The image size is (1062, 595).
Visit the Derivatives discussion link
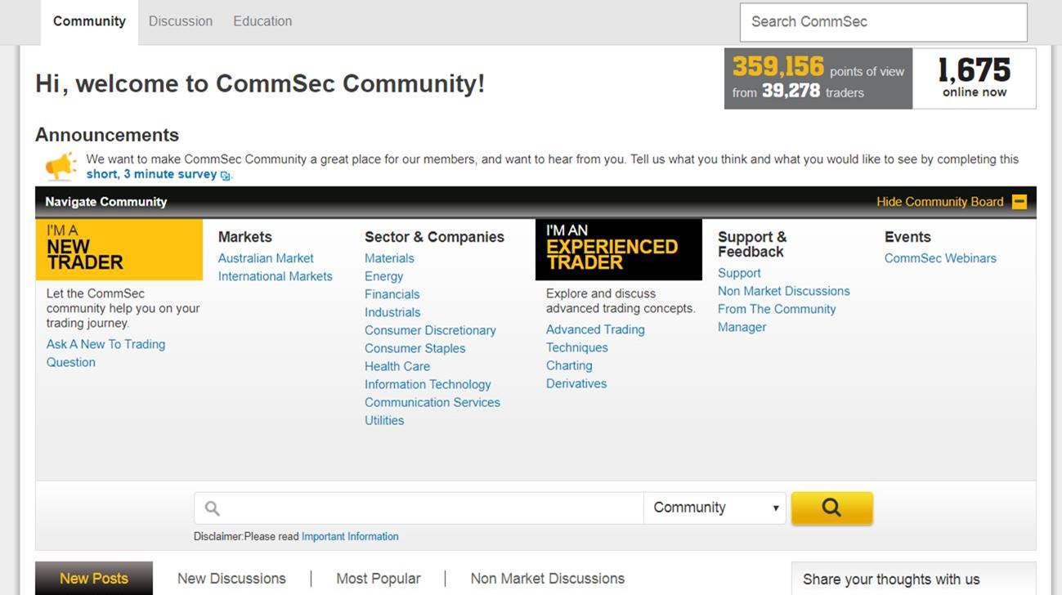click(576, 383)
